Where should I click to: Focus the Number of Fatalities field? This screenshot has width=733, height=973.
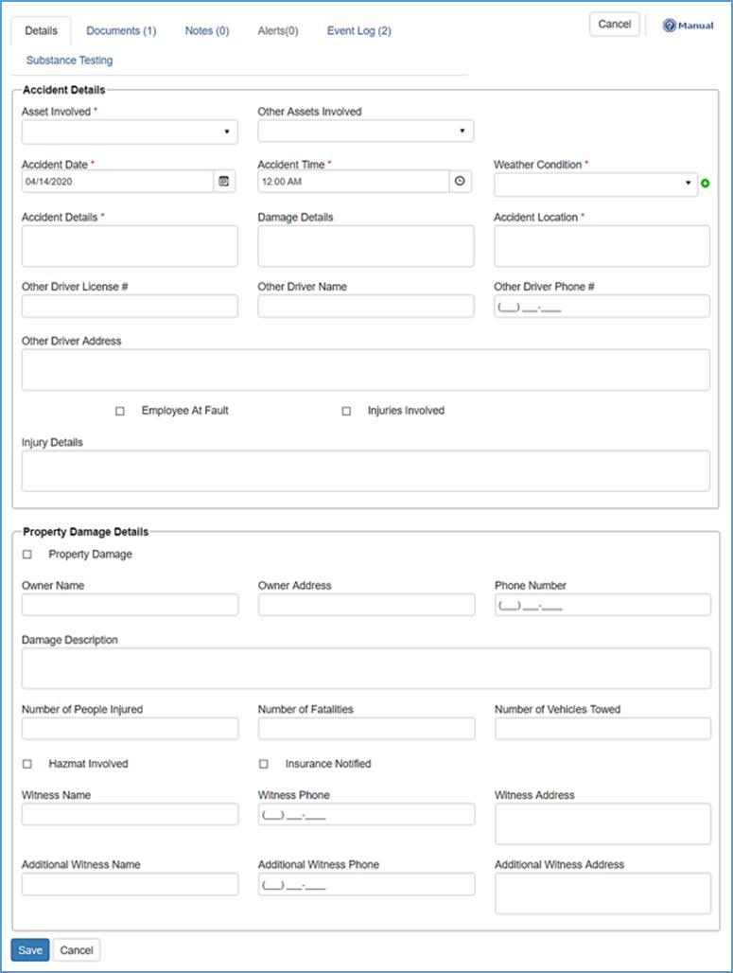click(365, 729)
